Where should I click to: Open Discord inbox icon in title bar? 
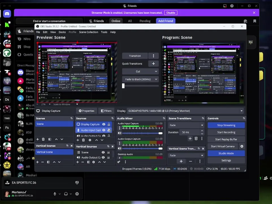225,6
